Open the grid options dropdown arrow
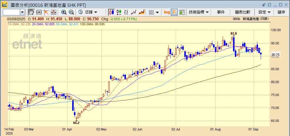 157,12
